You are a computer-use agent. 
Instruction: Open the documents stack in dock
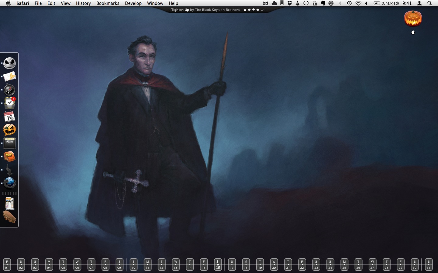click(x=9, y=204)
